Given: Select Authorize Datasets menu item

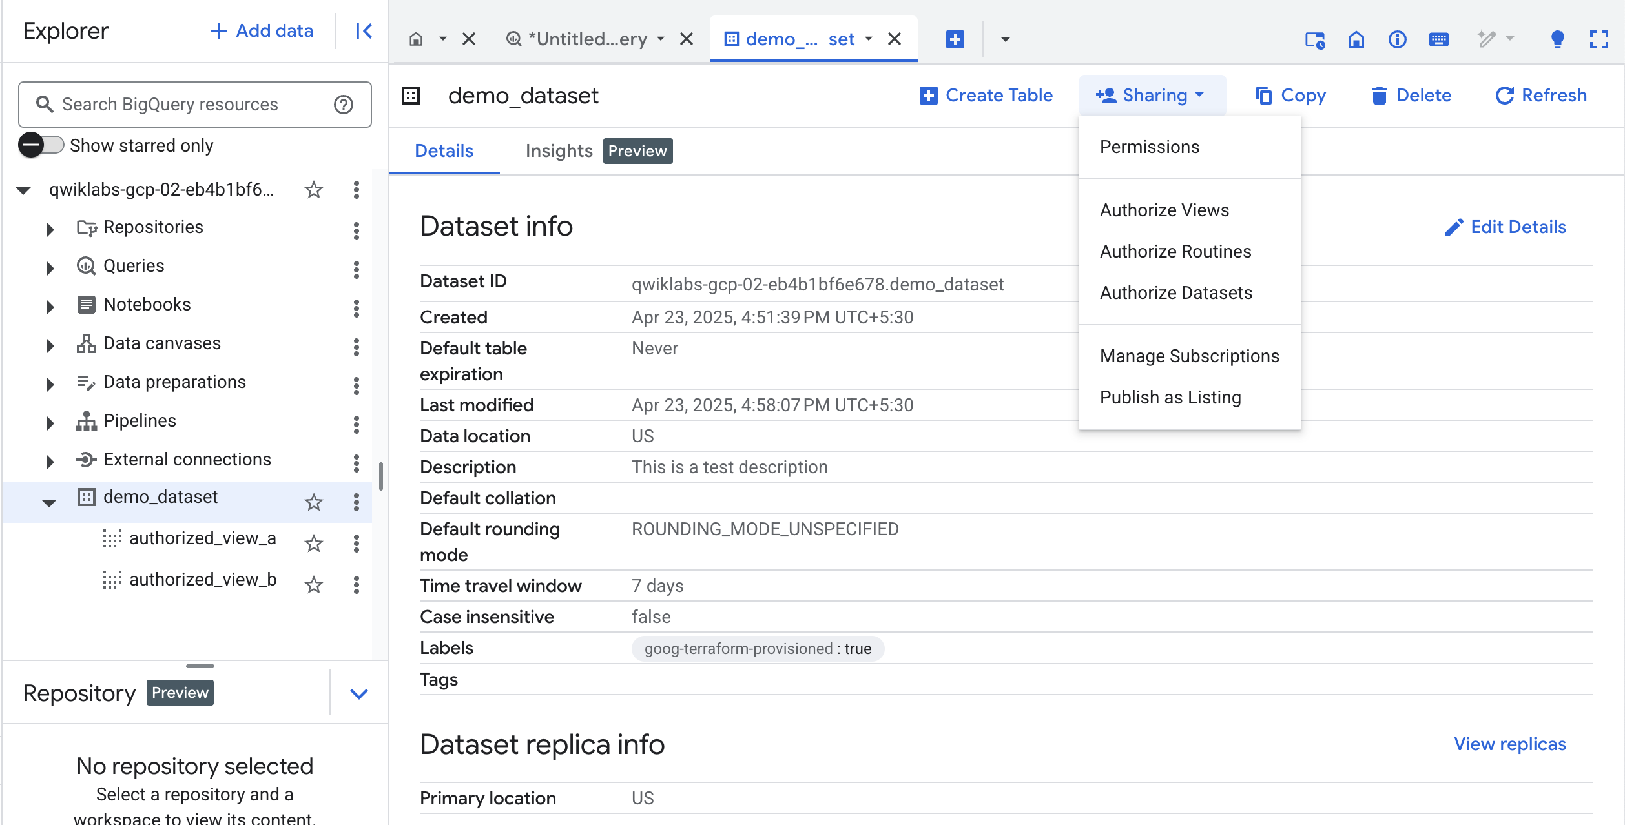Looking at the screenshot, I should [1190, 293].
